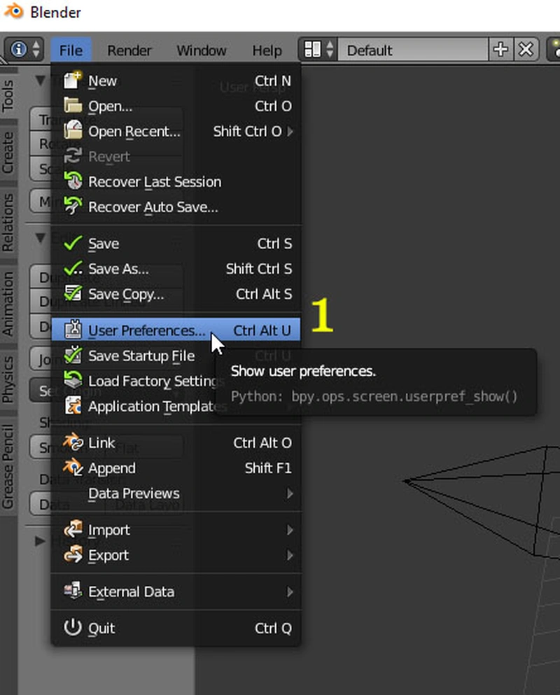560x695 pixels.
Task: Click the Recover Last Session icon
Action: point(73,182)
